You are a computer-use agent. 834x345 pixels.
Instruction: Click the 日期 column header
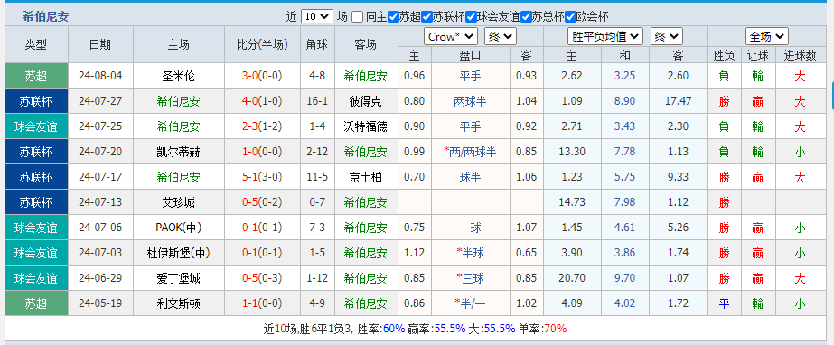(x=100, y=44)
